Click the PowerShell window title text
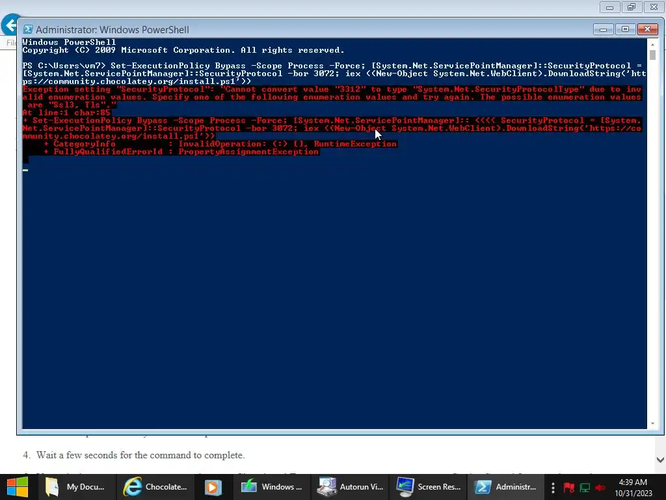The image size is (666, 500). point(112,30)
